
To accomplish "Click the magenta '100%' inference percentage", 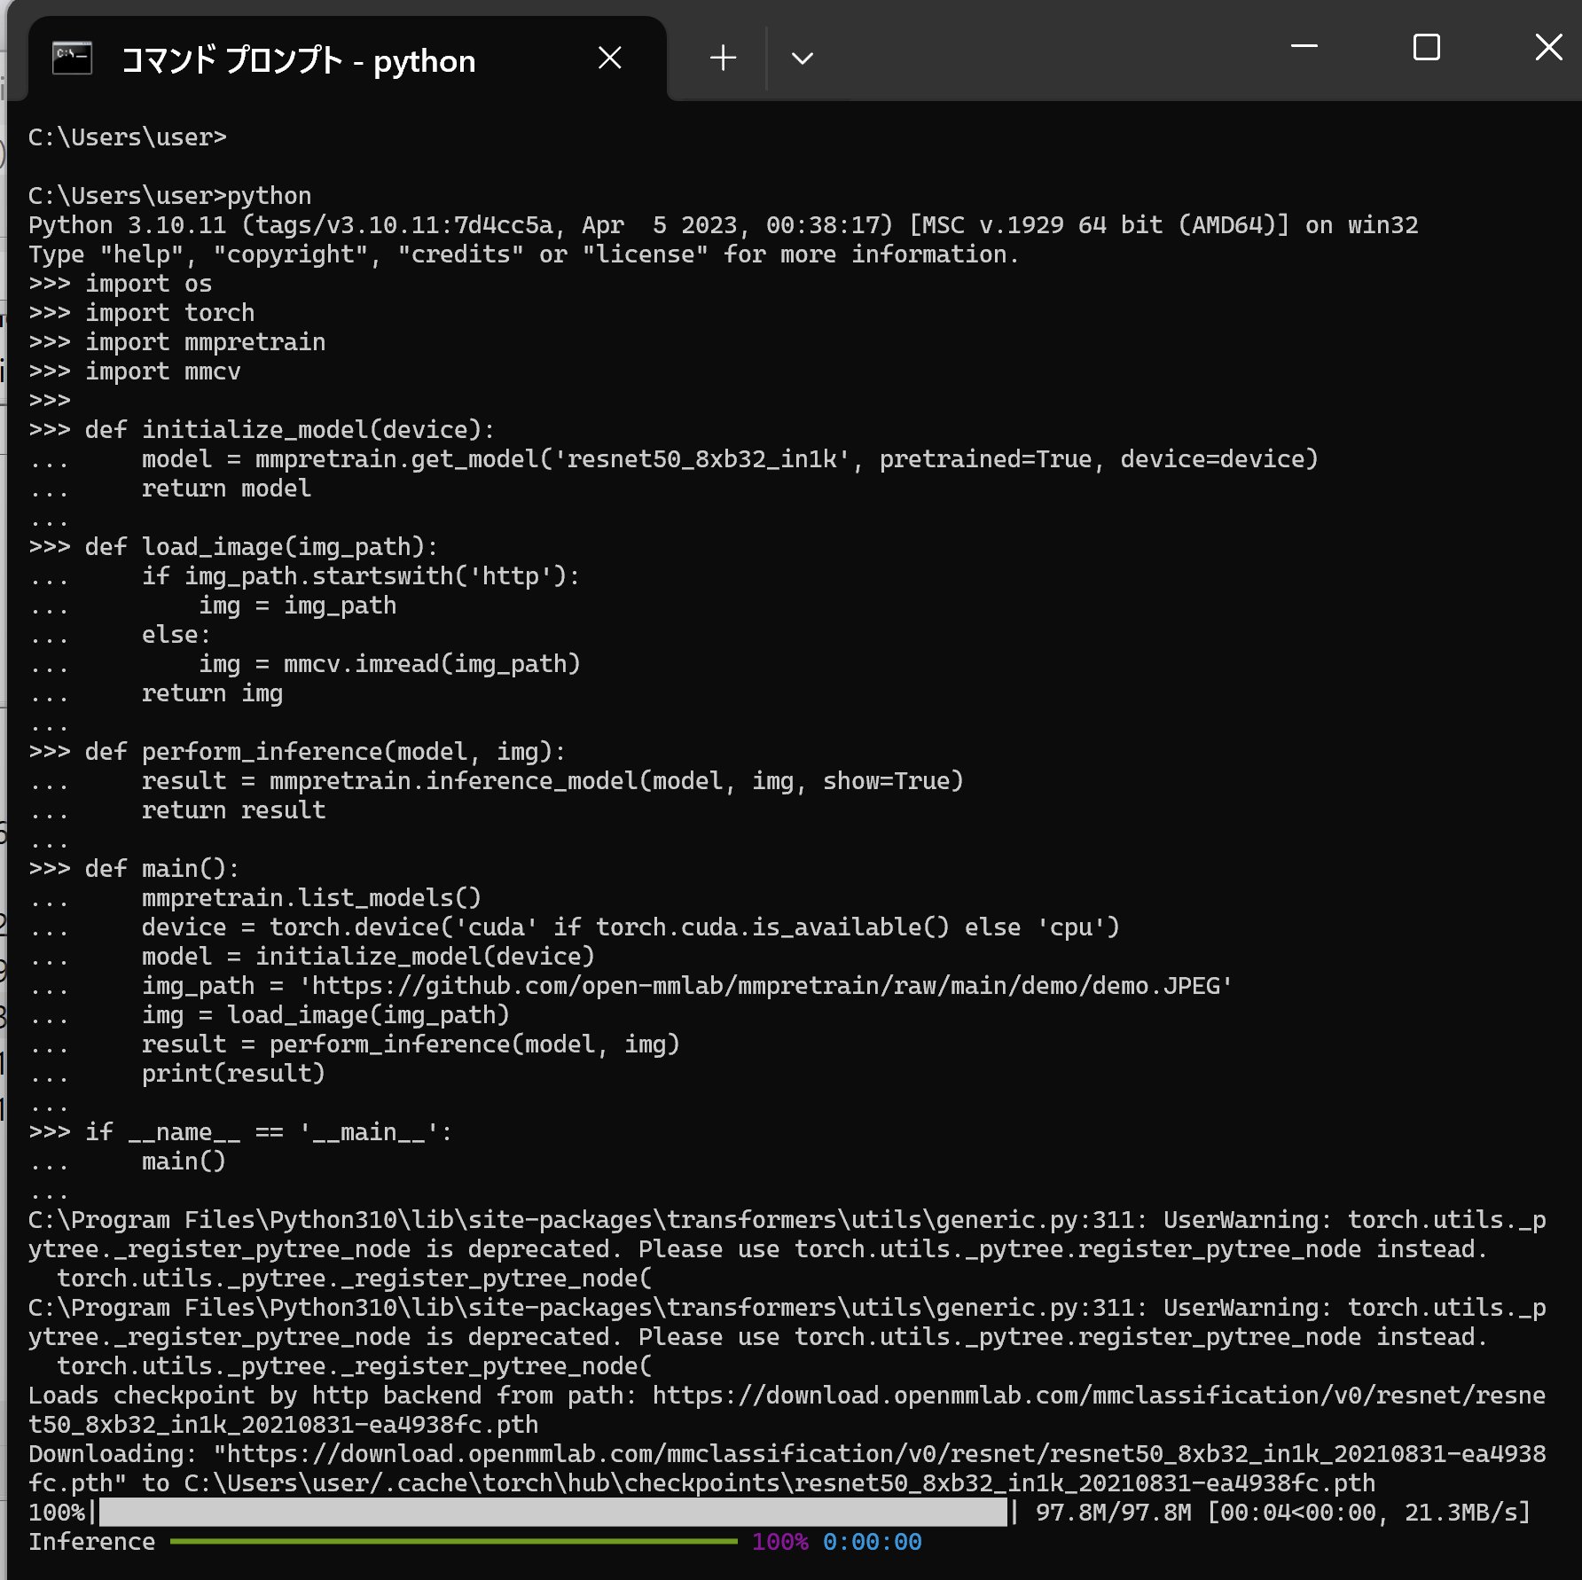I will pos(780,1542).
